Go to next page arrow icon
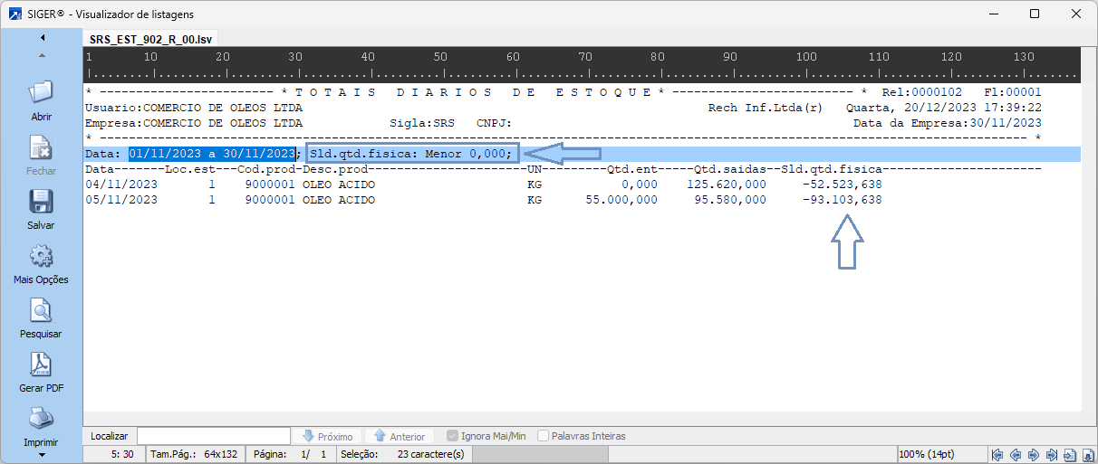Image resolution: width=1098 pixels, height=464 pixels. click(x=1034, y=454)
